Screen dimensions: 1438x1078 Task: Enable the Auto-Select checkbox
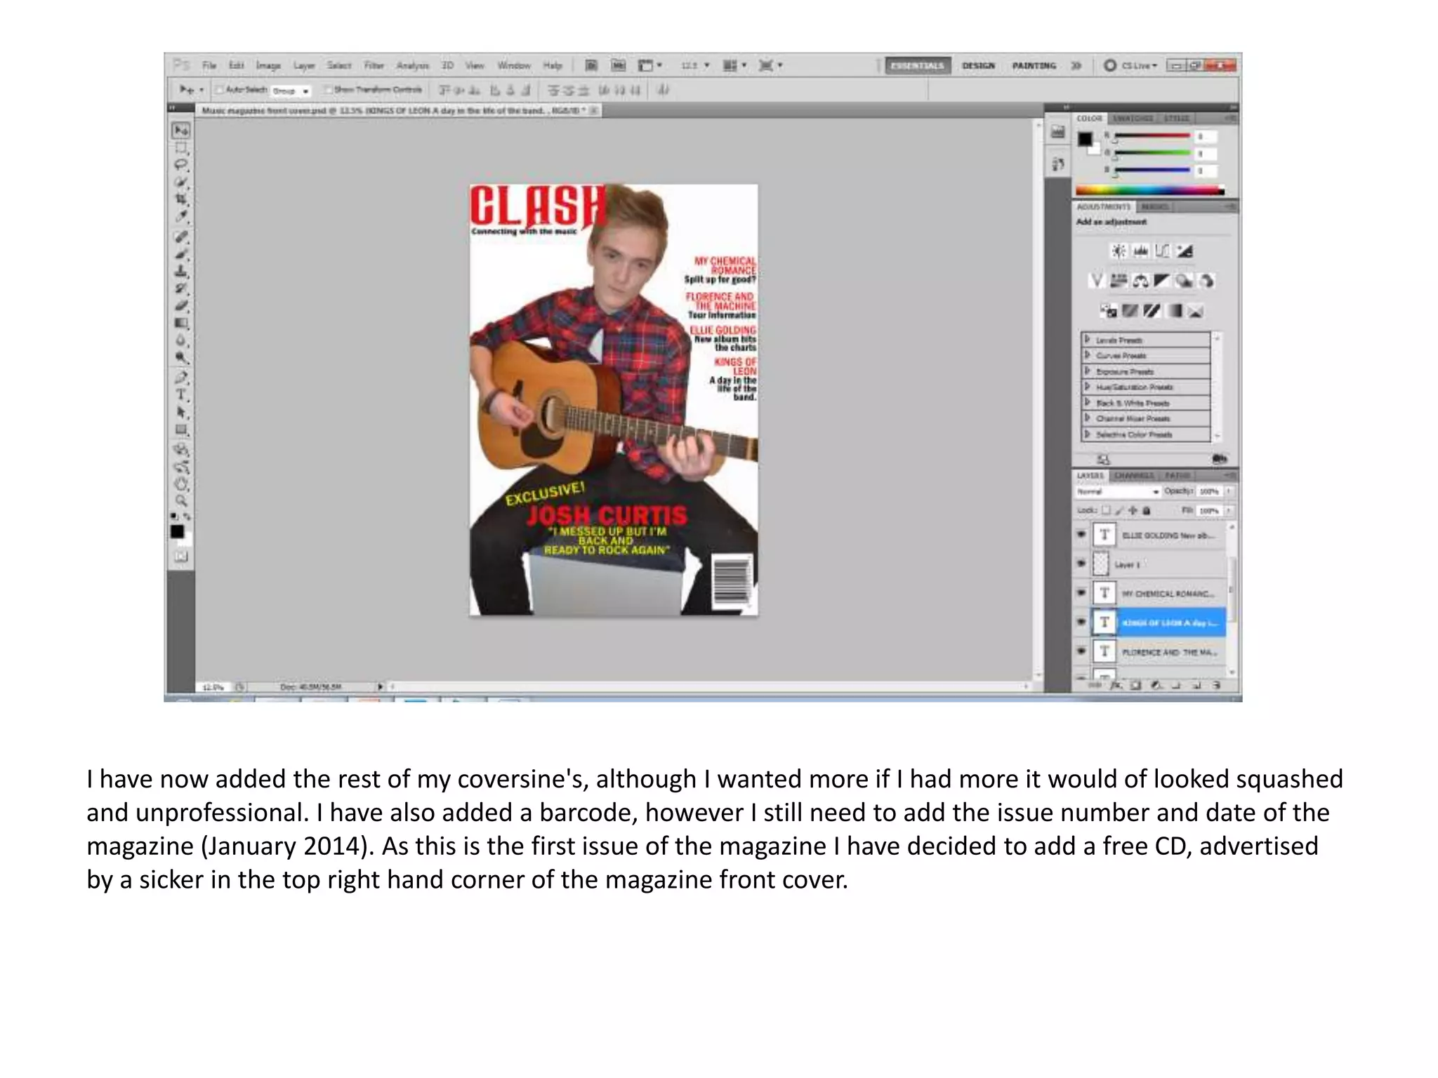point(219,90)
